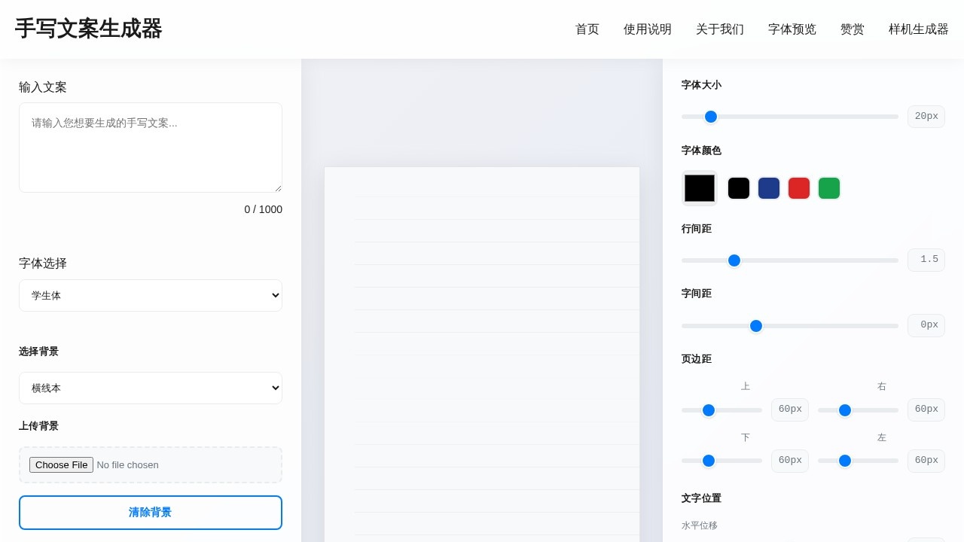
Task: Click inside the 输入文案 text area
Action: coord(151,147)
